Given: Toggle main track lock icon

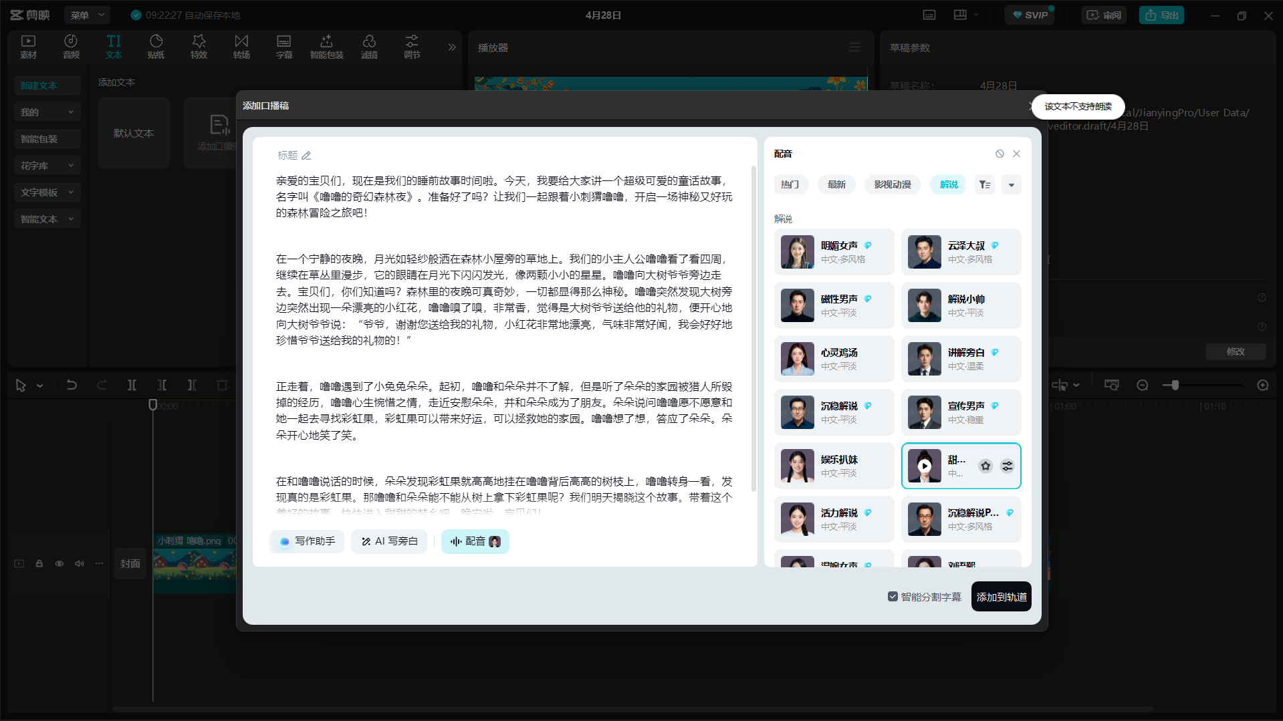Looking at the screenshot, I should pyautogui.click(x=39, y=563).
